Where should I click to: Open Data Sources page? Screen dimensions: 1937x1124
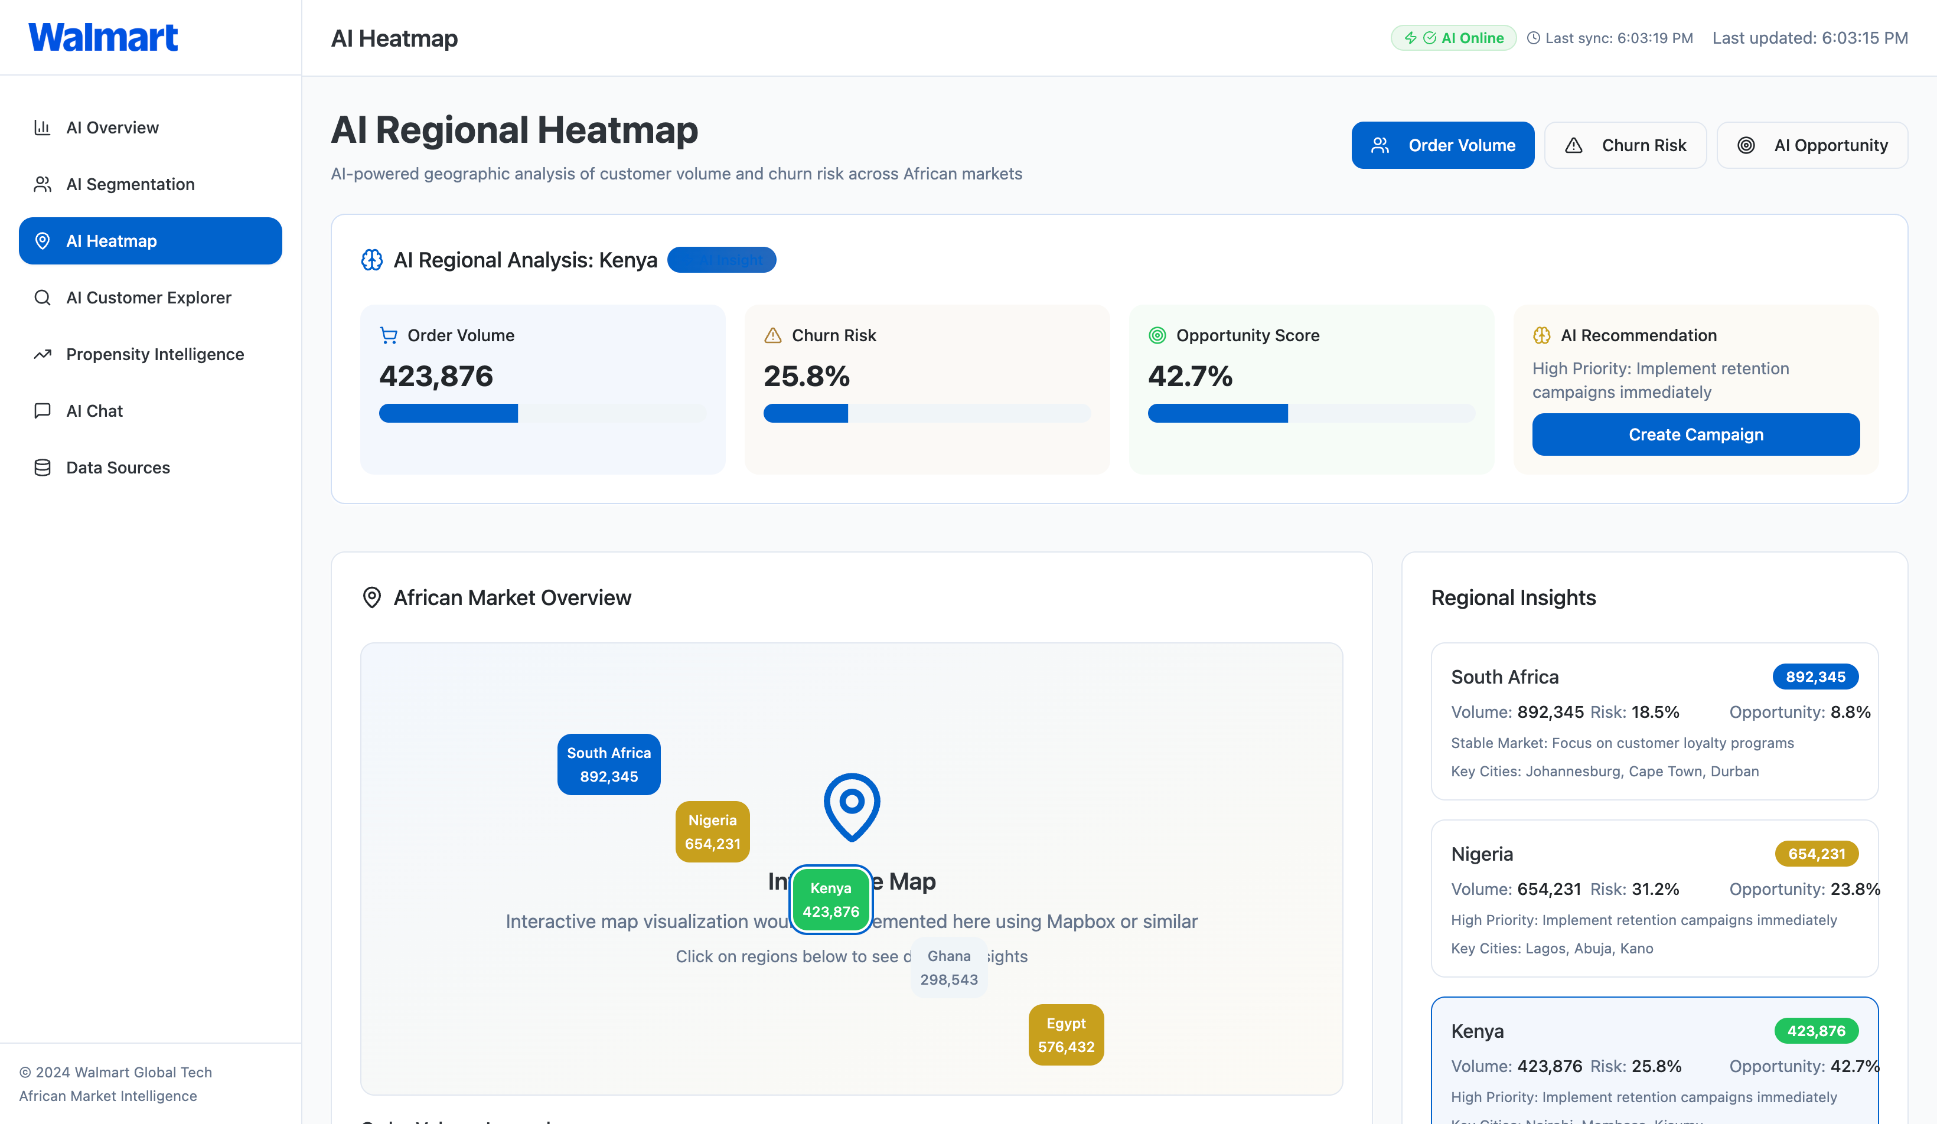(151, 468)
